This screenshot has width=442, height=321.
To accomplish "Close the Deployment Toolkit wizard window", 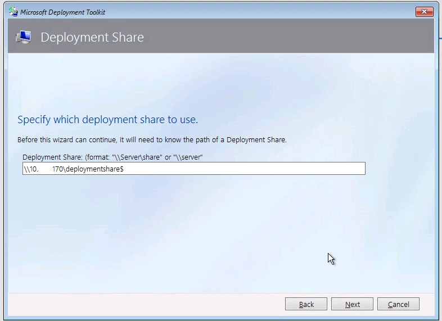I will tap(423, 12).
